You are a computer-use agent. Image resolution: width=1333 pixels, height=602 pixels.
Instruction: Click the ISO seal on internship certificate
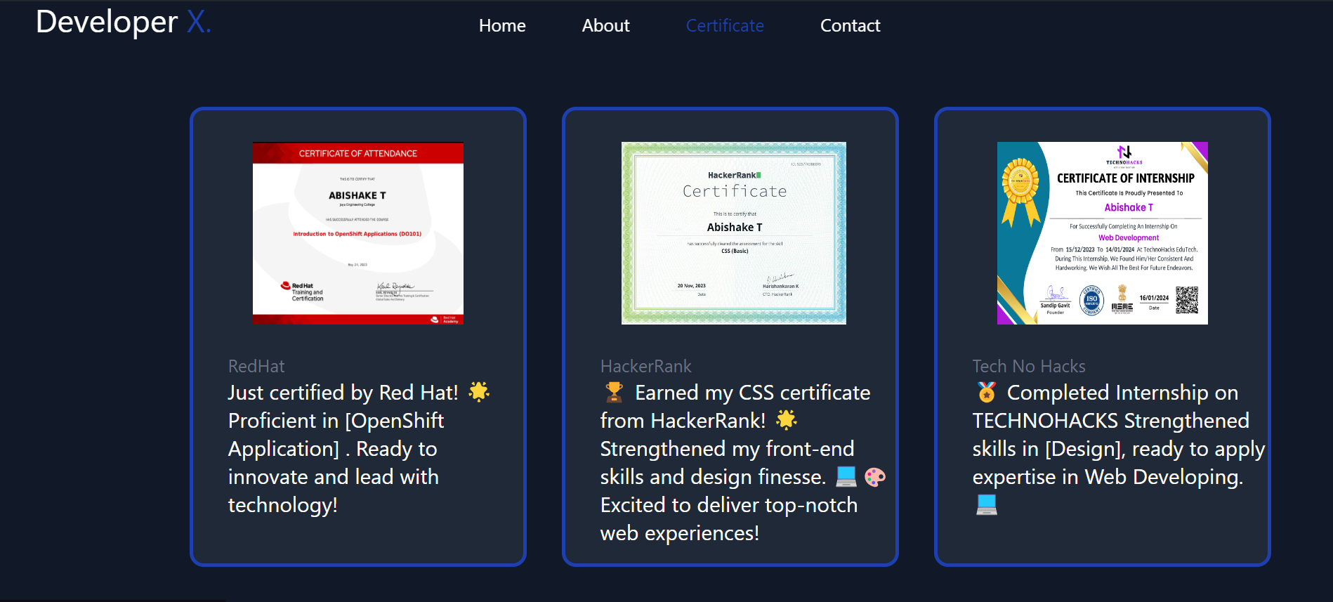pyautogui.click(x=1091, y=300)
